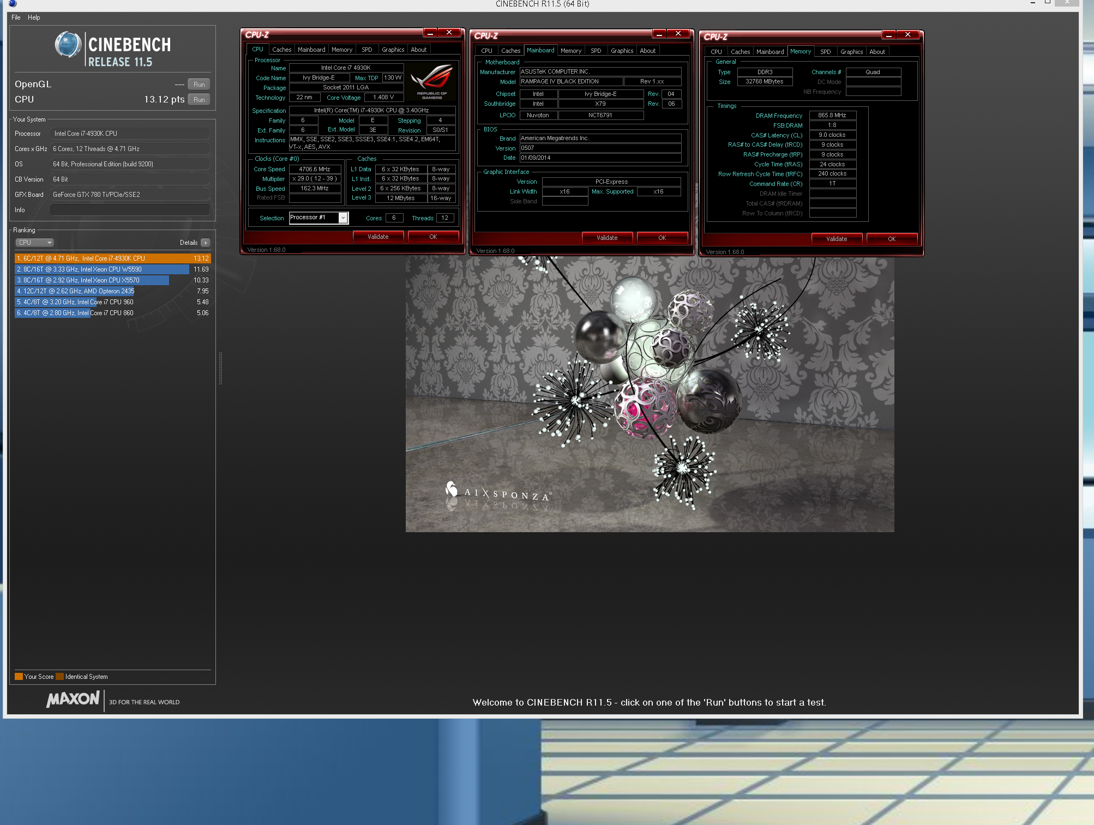
Task: Select the Core i7 960 ranking row
Action: coord(112,302)
